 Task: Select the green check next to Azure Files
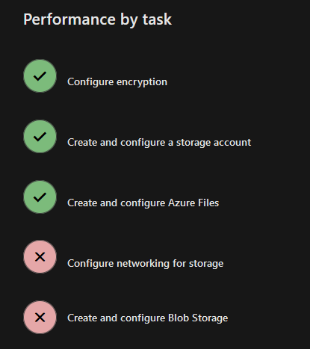click(x=40, y=197)
